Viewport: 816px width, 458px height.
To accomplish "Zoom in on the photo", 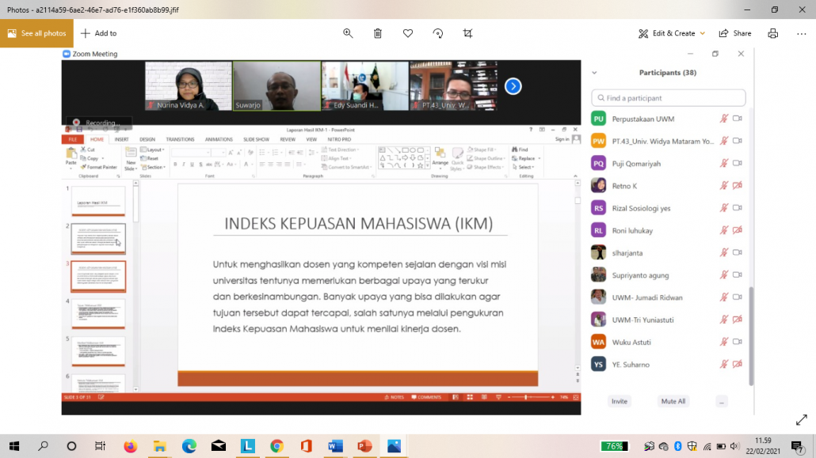I will [x=348, y=33].
